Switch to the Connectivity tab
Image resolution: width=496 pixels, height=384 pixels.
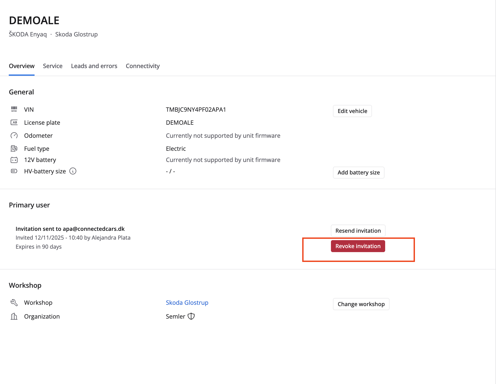pos(143,66)
